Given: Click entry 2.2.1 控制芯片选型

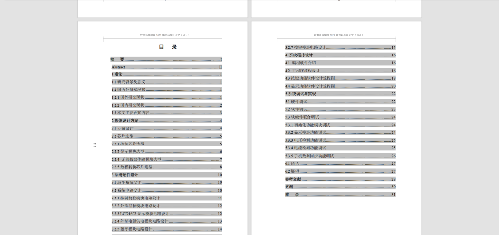Looking at the screenshot, I should coord(128,144).
